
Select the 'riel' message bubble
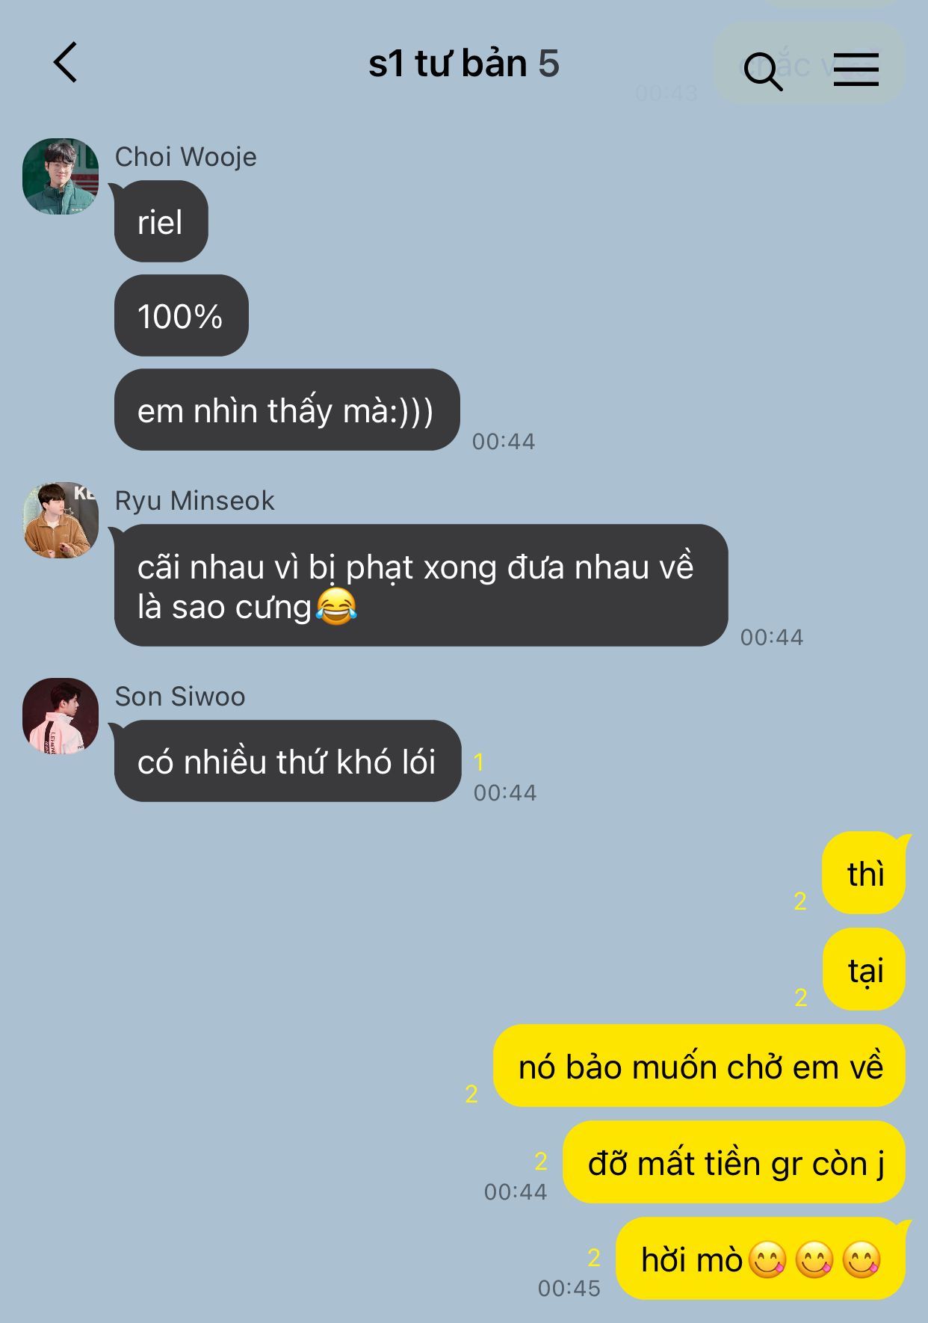(x=161, y=222)
